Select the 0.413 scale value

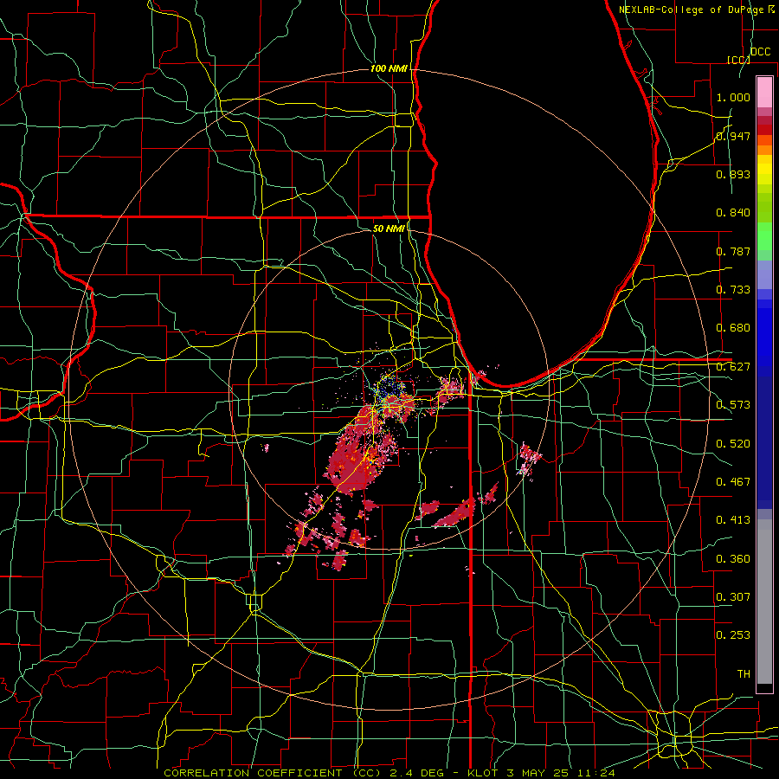[733, 520]
